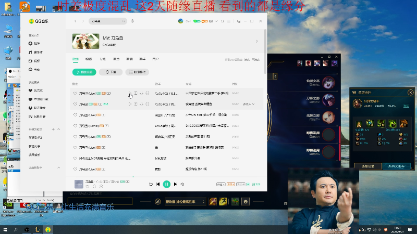Switch to the 歌单 playlists tab
The height and width of the screenshot is (234, 417).
pos(116,59)
